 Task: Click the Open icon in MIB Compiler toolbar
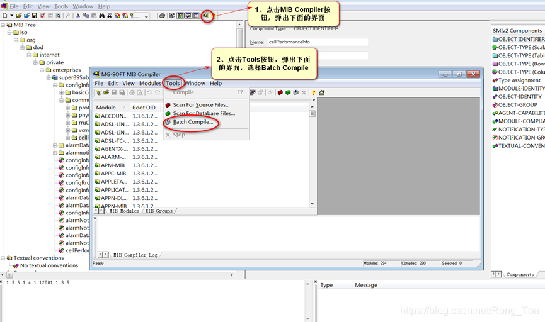[x=106, y=92]
